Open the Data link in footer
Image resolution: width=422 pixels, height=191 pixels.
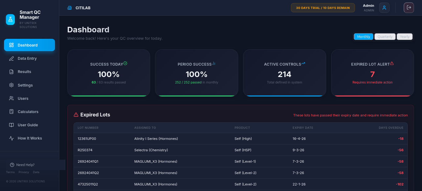coord(36,172)
